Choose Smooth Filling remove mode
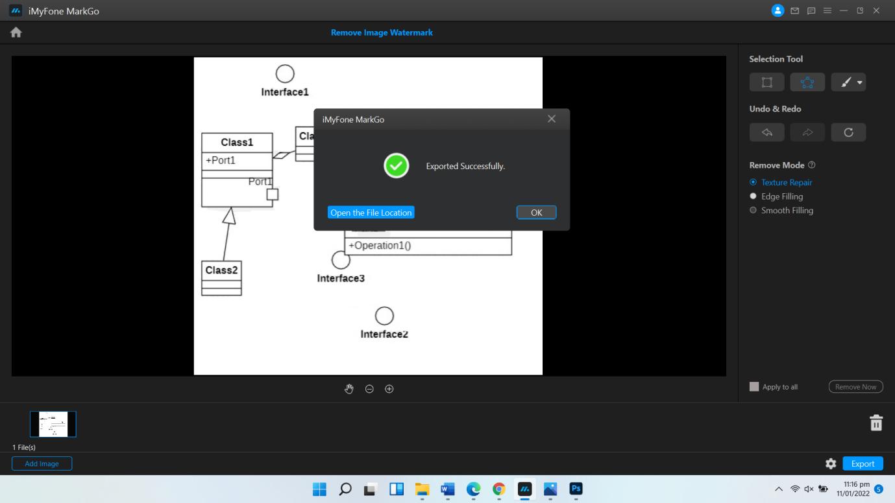This screenshot has width=895, height=503. click(x=781, y=211)
